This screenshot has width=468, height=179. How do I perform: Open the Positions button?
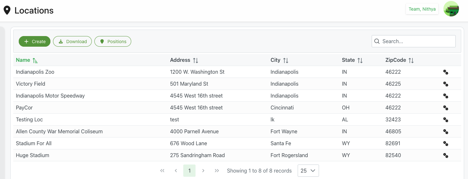(113, 42)
